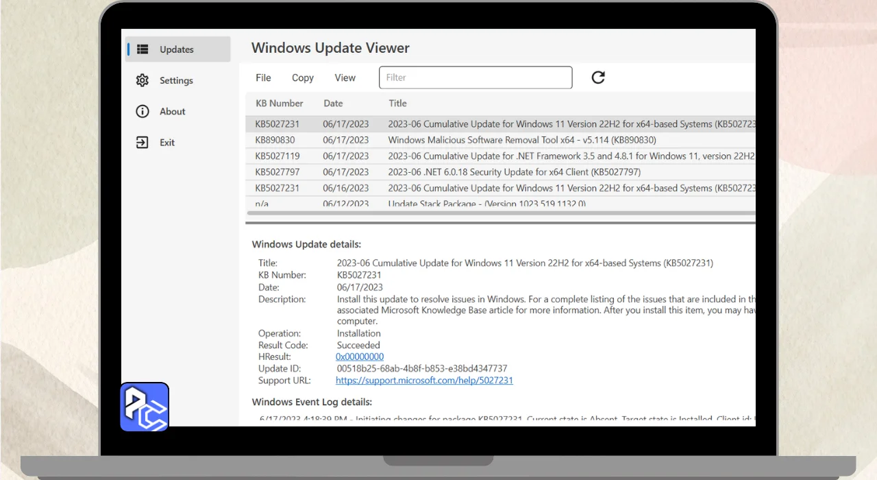Open the About page label
Image resolution: width=877 pixels, height=480 pixels.
173,111
